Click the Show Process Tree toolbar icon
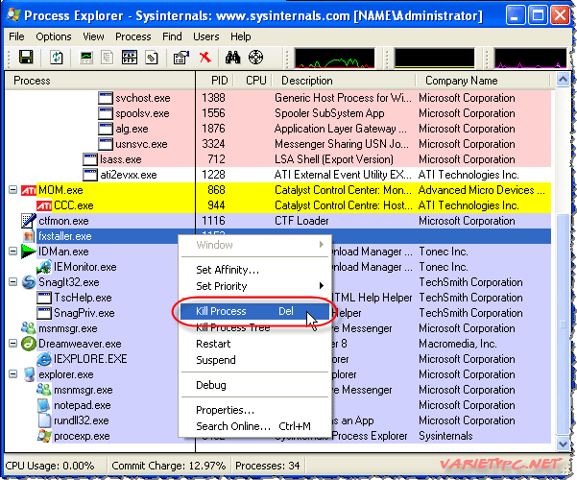This screenshot has height=480, width=577. pyautogui.click(x=108, y=58)
